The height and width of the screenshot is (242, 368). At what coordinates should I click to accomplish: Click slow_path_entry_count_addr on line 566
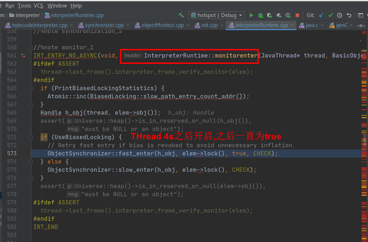[x=189, y=97]
